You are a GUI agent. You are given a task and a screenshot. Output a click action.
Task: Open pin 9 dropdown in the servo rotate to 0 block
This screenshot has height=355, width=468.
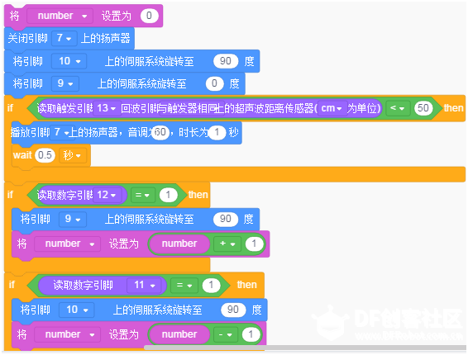pos(64,83)
